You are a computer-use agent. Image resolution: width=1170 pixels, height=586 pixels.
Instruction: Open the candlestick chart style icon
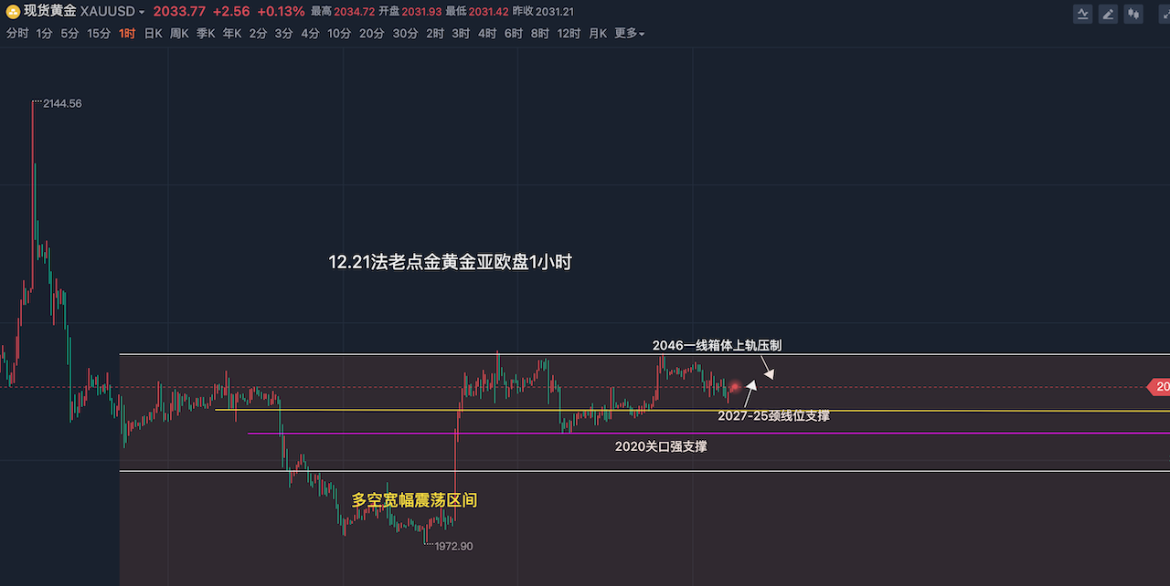click(x=1134, y=14)
